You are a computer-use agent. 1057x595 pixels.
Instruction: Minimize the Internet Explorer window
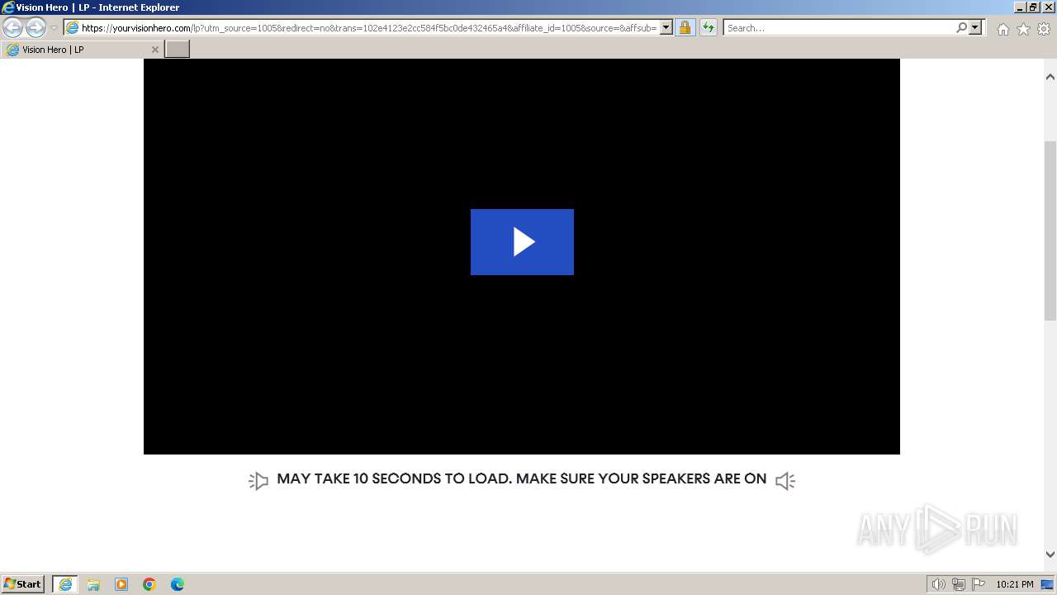1020,7
